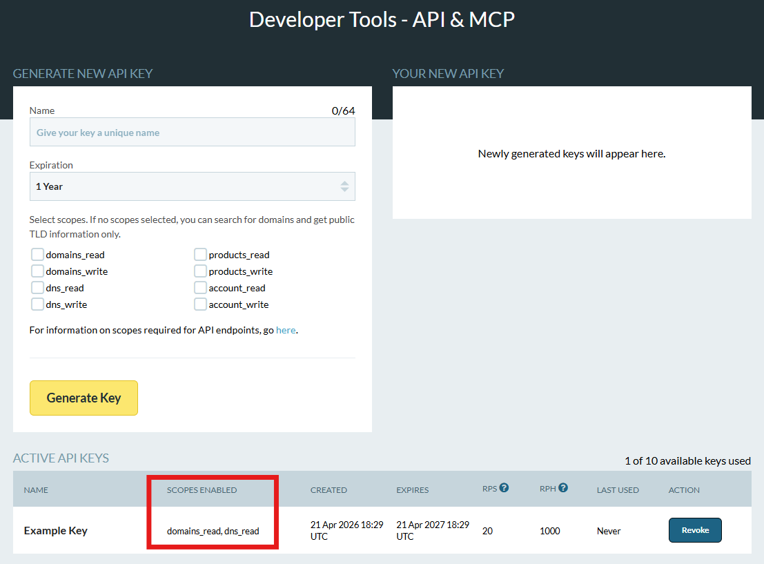Click the Generate Key button

pos(84,398)
